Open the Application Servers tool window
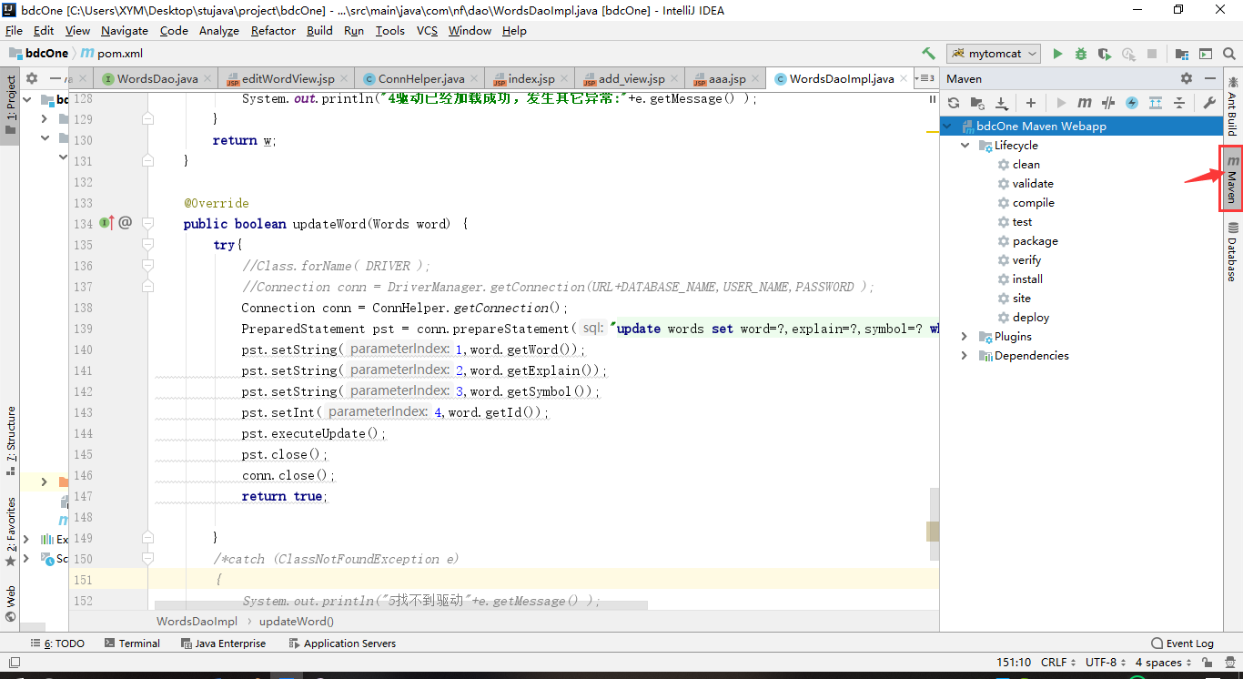The width and height of the screenshot is (1243, 679). tap(342, 644)
